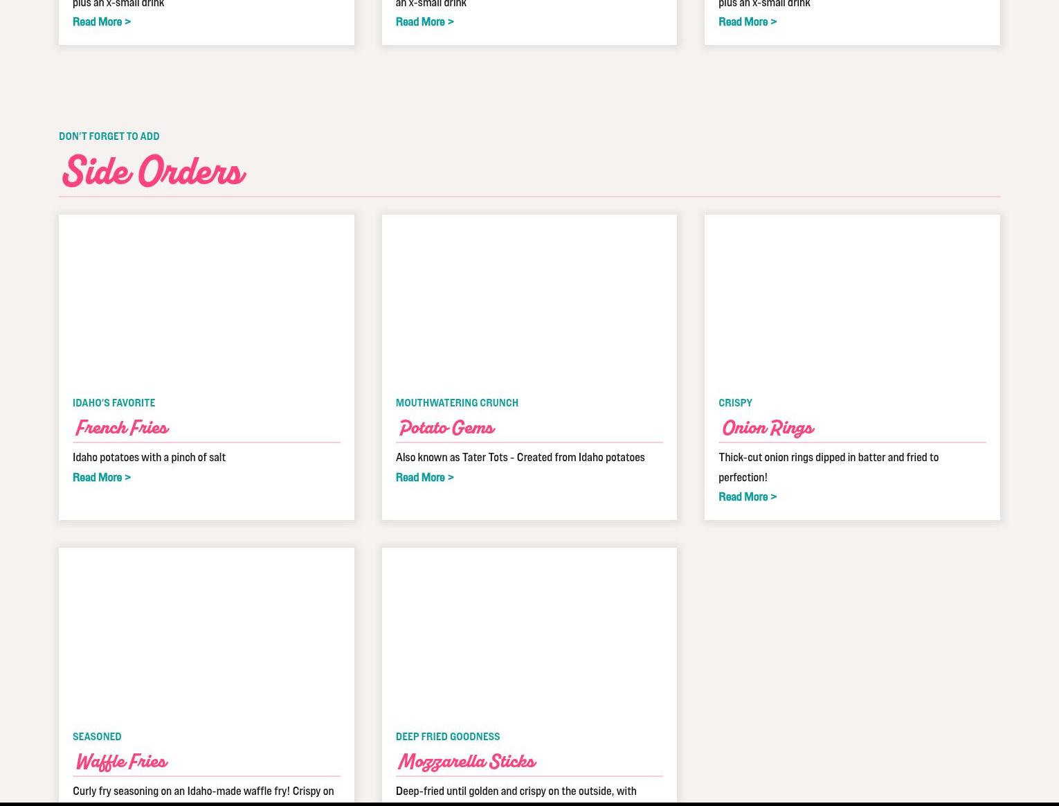Image resolution: width=1059 pixels, height=806 pixels.
Task: Select the Mozzarella Sticks heading
Action: (x=467, y=762)
